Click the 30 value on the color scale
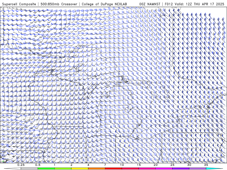The width and height of the screenshot is (227, 170). 189,165
